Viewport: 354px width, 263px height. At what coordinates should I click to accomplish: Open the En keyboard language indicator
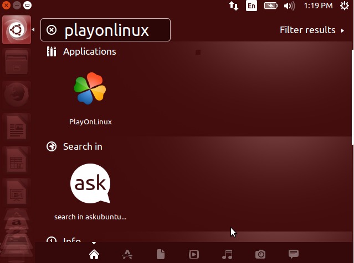[x=252, y=6]
